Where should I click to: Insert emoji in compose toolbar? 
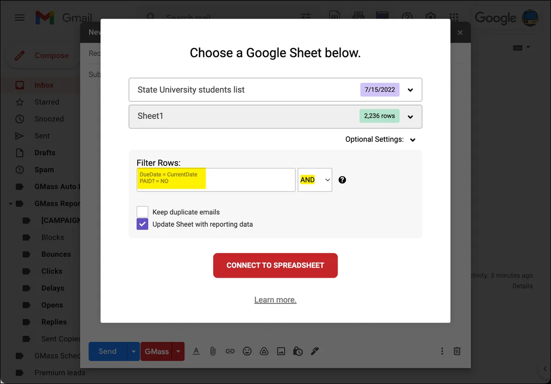point(247,351)
